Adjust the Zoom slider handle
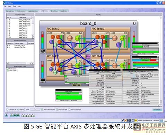The width and height of the screenshot is (167, 135). click(x=35, y=109)
